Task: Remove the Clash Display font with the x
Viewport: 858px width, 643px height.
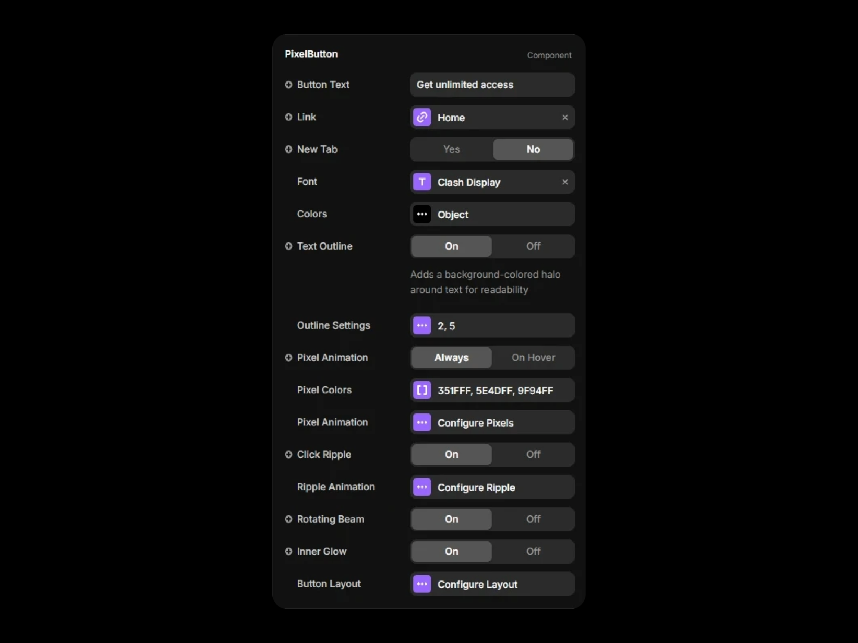Action: [565, 182]
